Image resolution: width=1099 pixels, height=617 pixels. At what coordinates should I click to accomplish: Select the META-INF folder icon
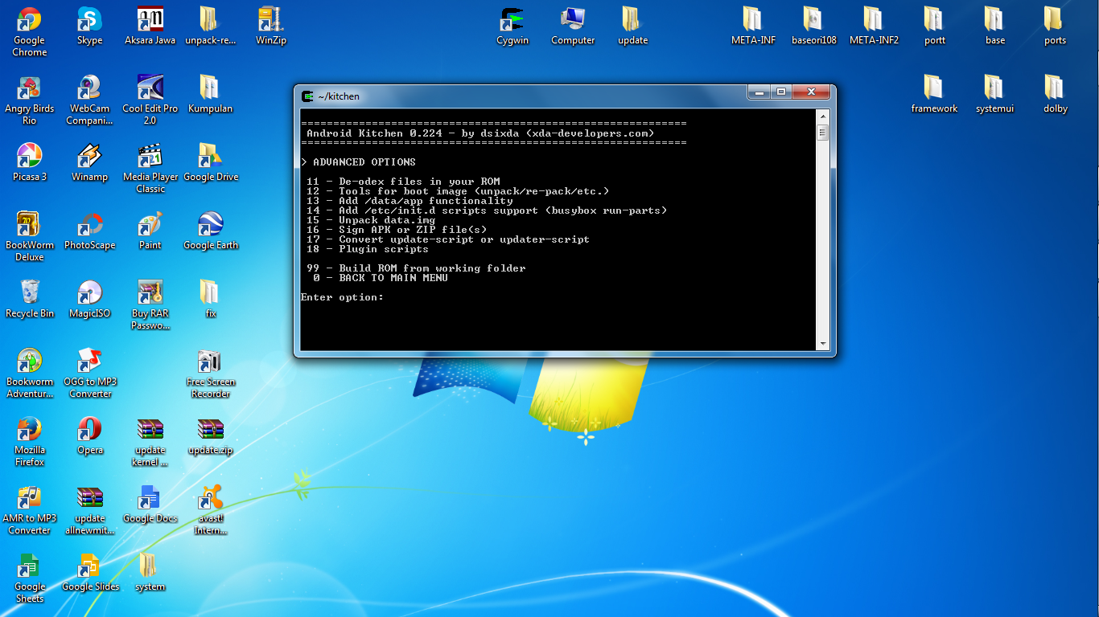coord(754,26)
